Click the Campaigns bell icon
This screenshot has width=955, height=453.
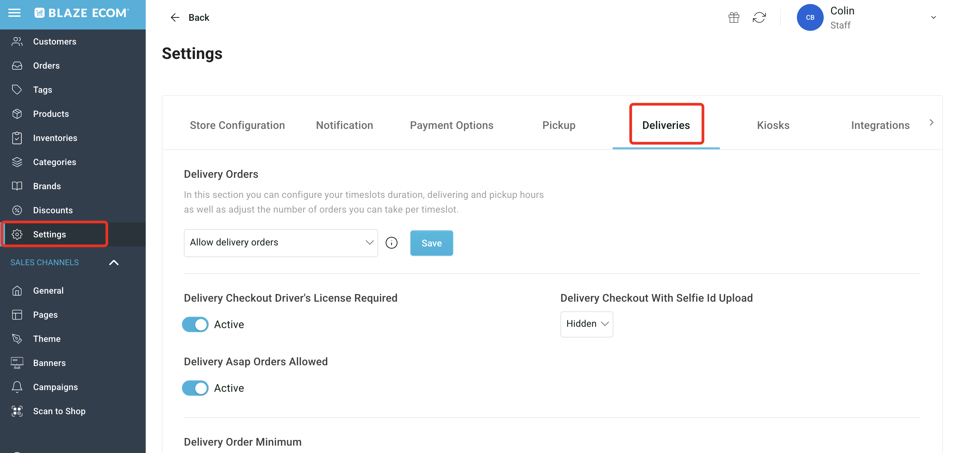17,387
